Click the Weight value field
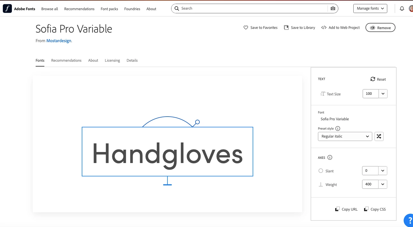This screenshot has width=413, height=227. tap(370, 184)
